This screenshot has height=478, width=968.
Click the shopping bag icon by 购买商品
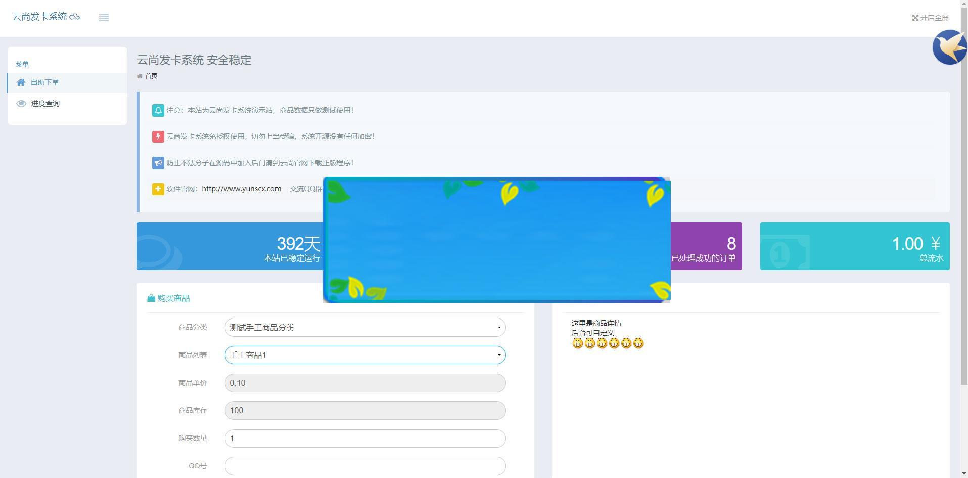(x=151, y=298)
